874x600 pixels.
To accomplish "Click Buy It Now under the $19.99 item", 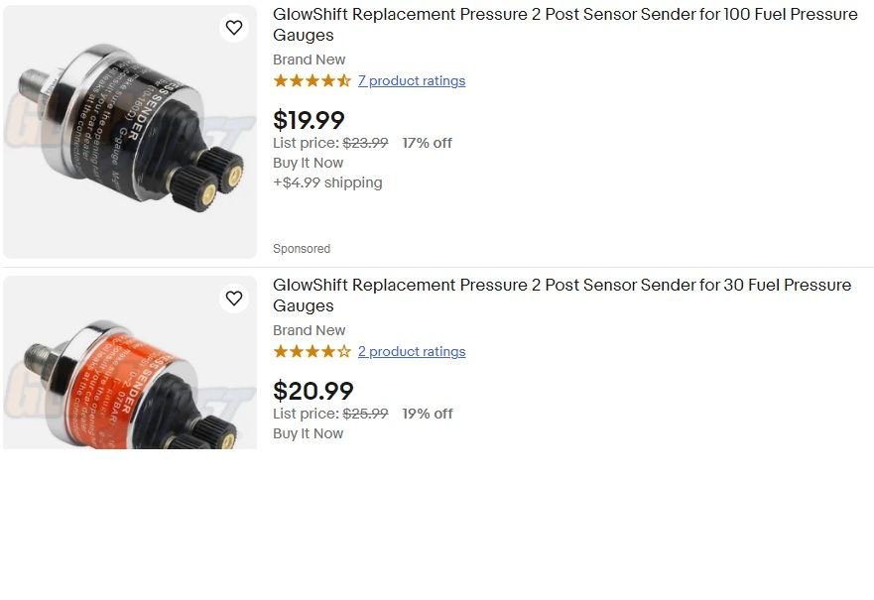I will [308, 163].
